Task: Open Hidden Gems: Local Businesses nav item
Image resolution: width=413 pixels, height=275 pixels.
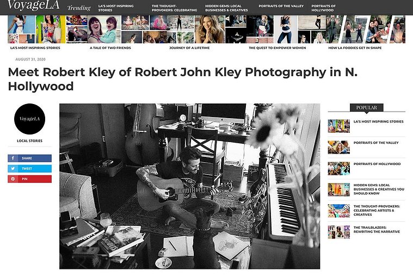Action: (x=226, y=8)
